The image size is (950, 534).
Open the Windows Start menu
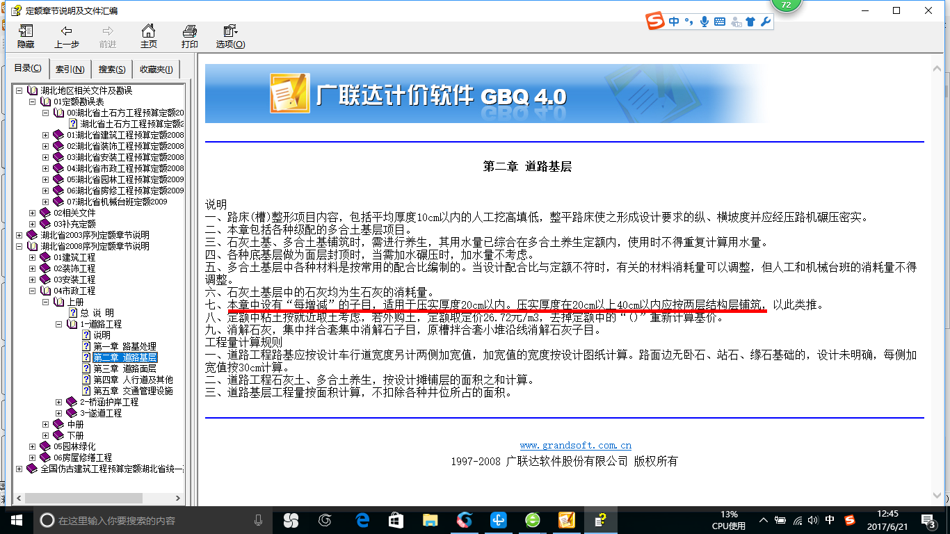tap(15, 520)
